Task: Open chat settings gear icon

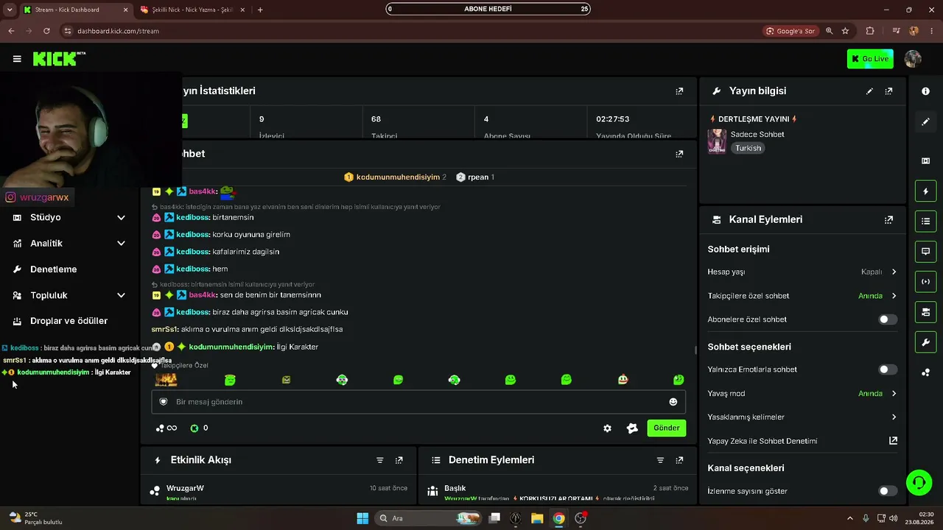Action: click(607, 428)
